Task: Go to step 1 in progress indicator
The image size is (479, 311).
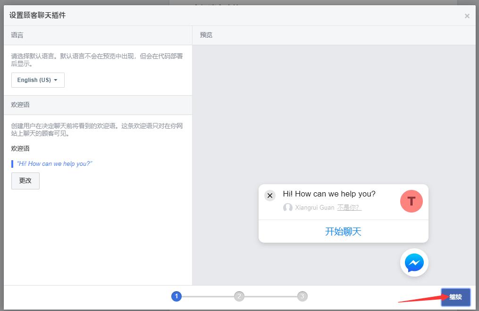Action: (x=176, y=296)
